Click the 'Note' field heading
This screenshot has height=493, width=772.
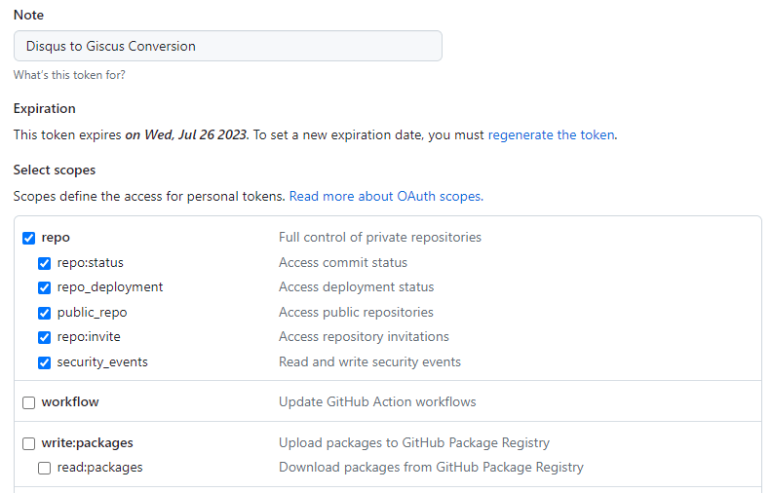[x=28, y=16]
